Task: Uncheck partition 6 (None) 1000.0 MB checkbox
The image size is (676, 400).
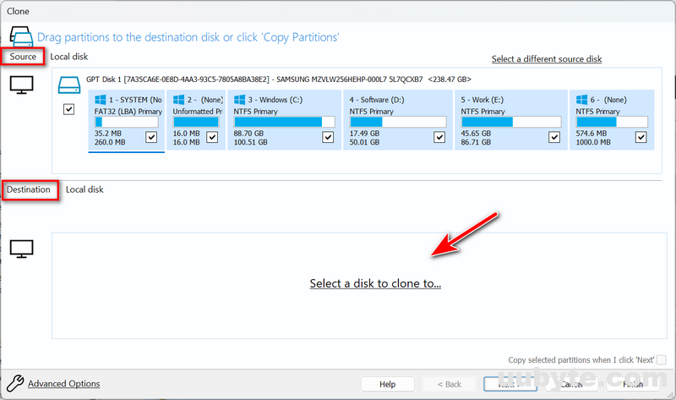Action: [641, 137]
